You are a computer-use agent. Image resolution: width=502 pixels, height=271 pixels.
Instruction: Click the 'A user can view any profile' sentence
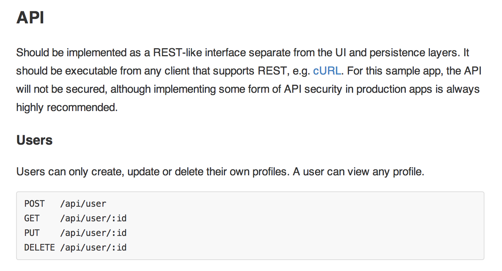(359, 172)
